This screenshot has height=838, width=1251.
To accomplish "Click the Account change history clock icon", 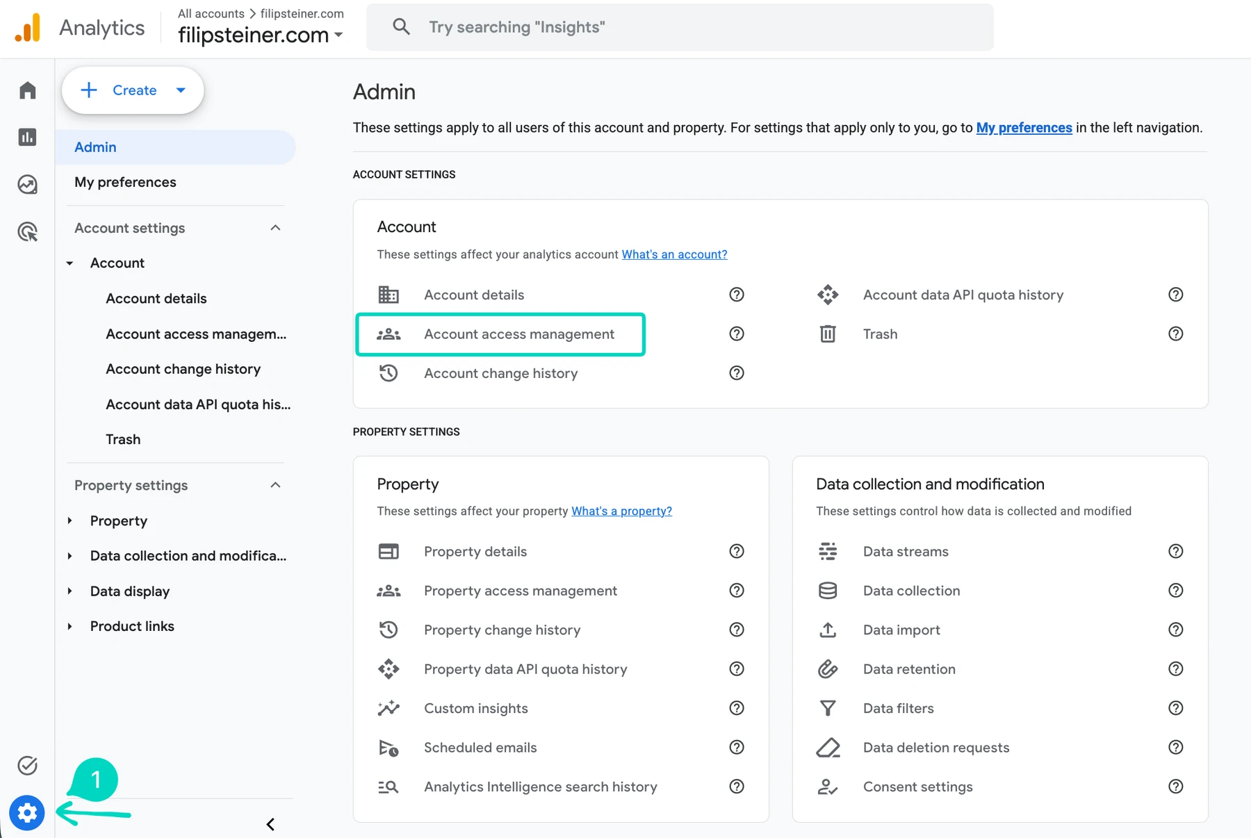I will point(389,373).
